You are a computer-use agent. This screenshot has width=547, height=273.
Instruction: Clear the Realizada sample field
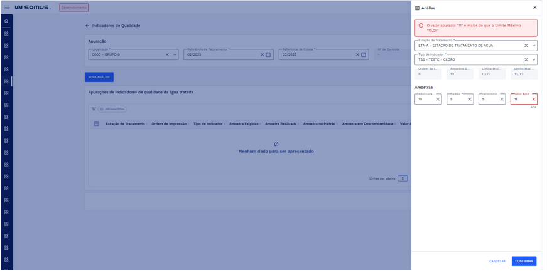click(x=438, y=99)
